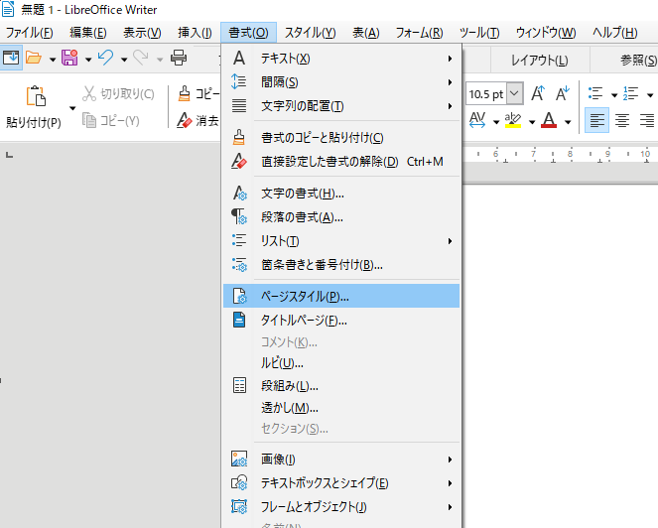The width and height of the screenshot is (658, 528).
Task: Click the 切り取り(C) cut button
Action: (x=118, y=93)
